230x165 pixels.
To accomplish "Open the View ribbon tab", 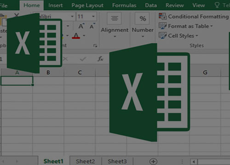I will [199, 5].
